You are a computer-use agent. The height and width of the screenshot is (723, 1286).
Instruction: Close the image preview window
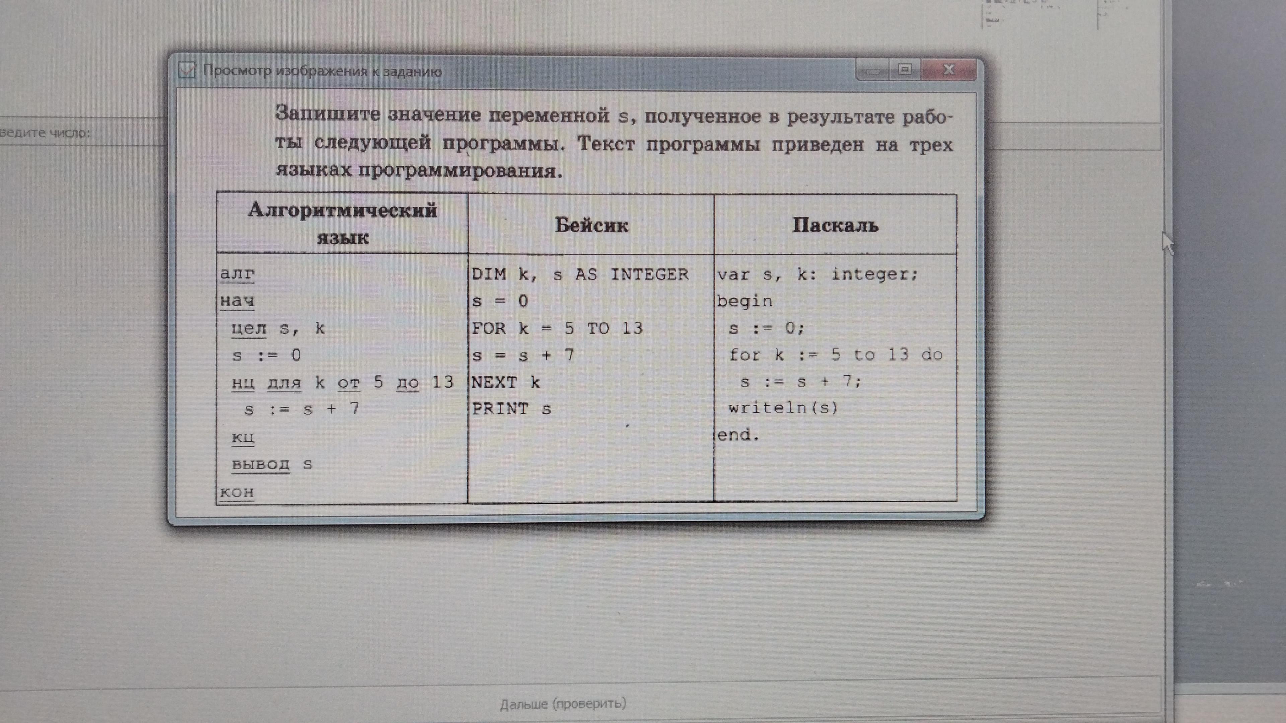click(x=948, y=69)
